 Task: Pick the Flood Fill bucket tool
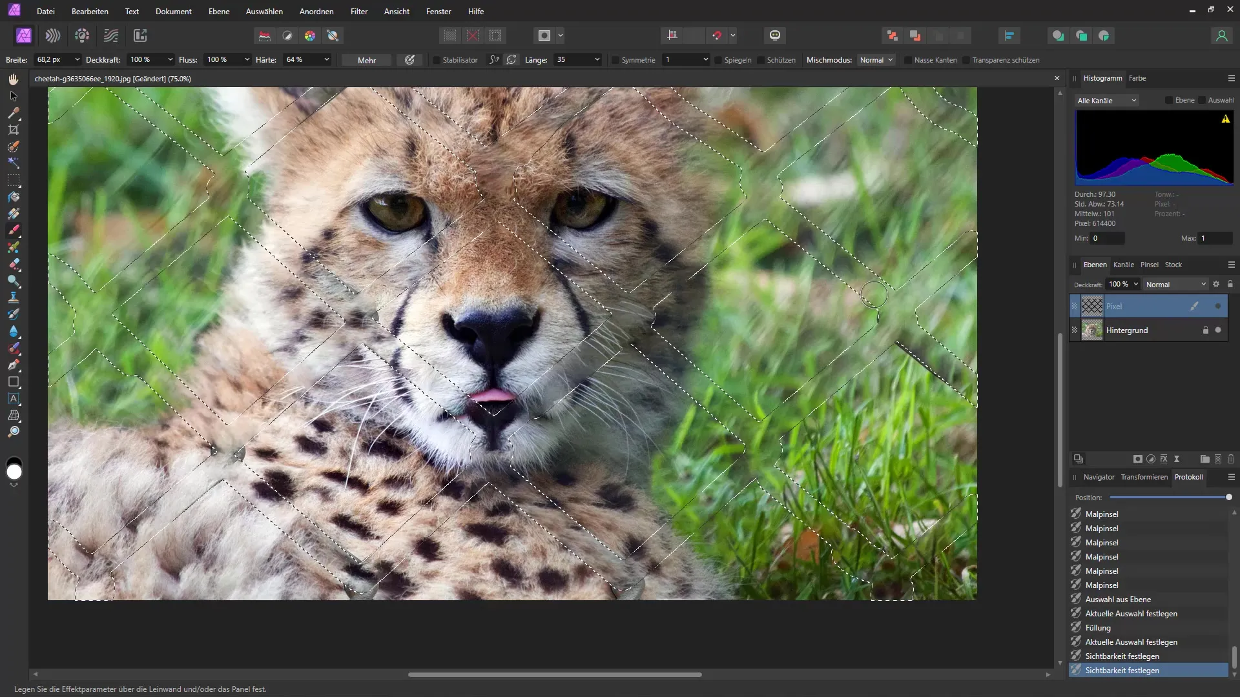click(x=14, y=196)
